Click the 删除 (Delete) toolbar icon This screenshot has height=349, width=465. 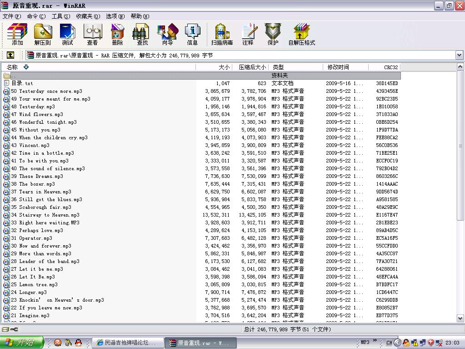click(x=117, y=34)
